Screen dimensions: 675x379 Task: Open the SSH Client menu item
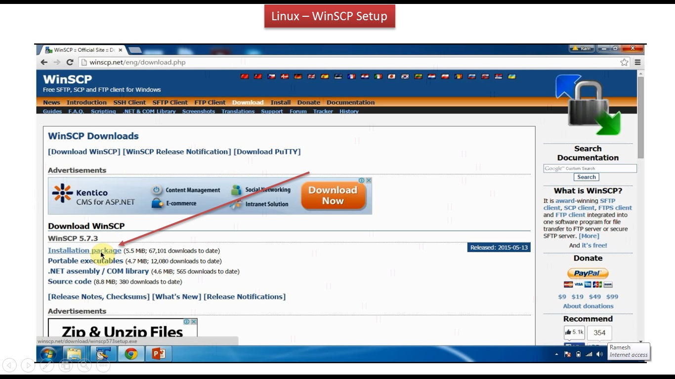coord(129,103)
